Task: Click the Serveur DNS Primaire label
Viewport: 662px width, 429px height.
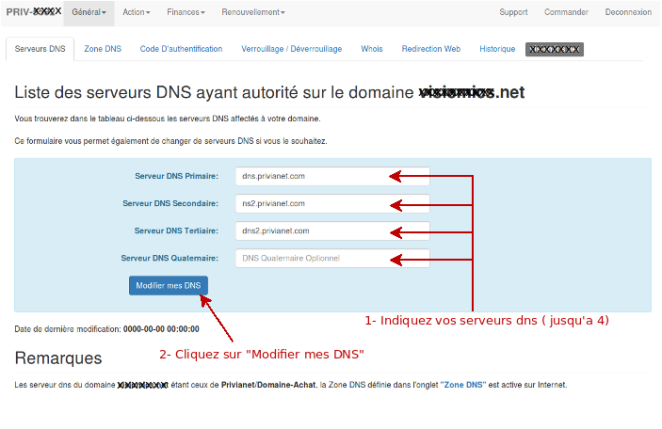Action: point(176,176)
